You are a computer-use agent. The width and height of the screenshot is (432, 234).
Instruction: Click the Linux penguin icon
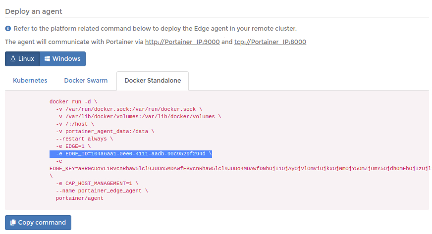tap(13, 58)
